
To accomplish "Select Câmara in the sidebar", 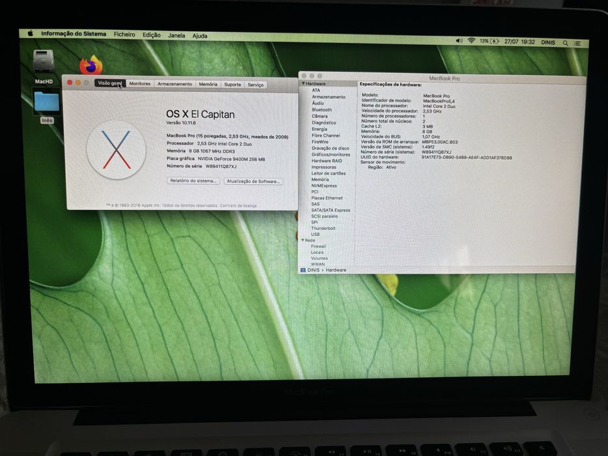I will [319, 116].
